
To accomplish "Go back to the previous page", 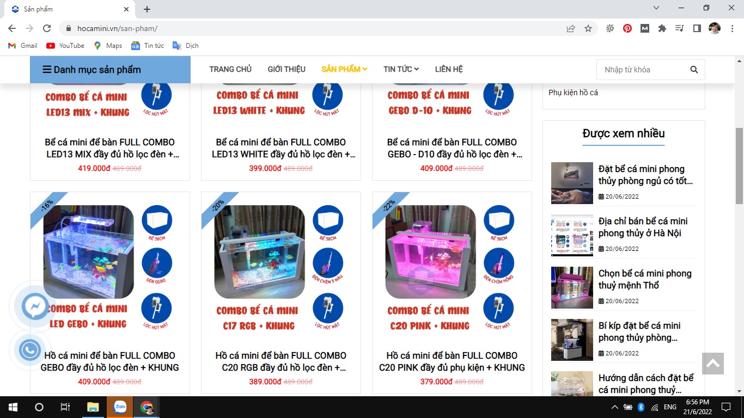I will (x=12, y=28).
